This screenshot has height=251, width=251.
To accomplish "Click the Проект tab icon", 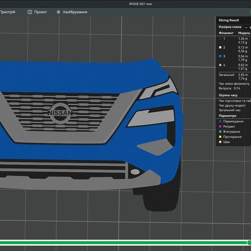I will point(30,12).
